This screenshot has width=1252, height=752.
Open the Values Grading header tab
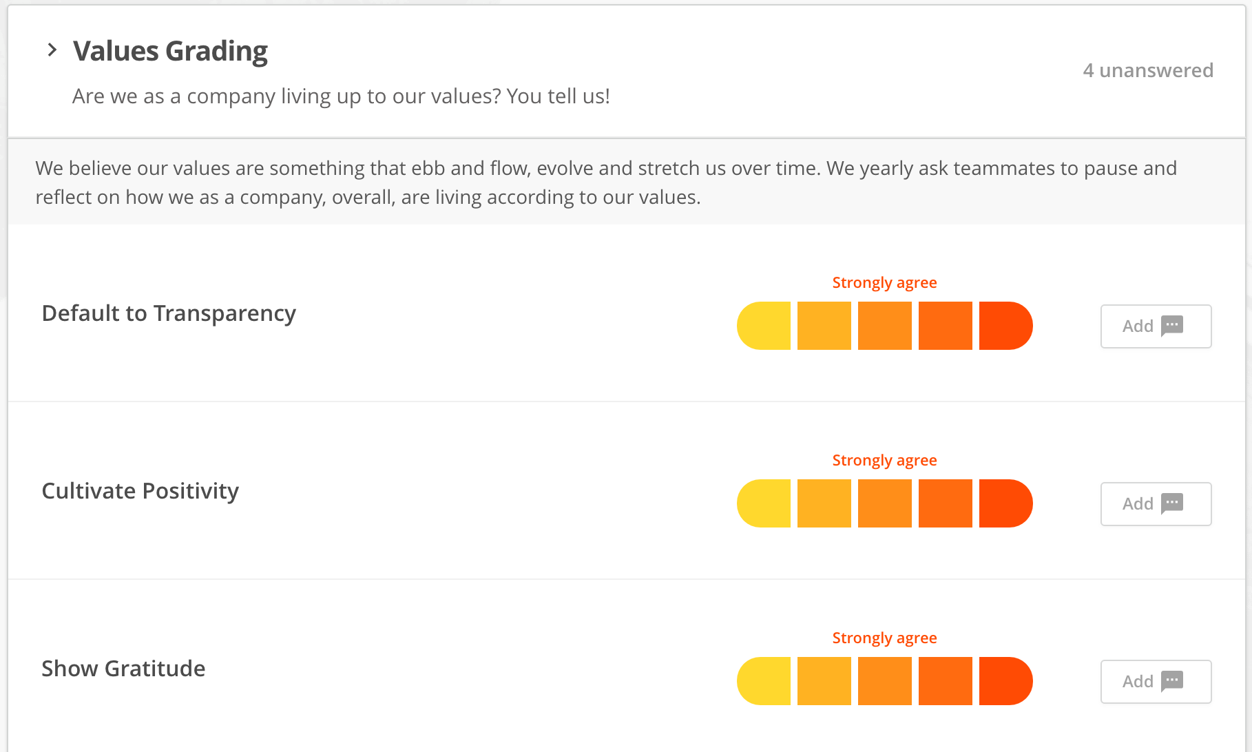point(169,50)
